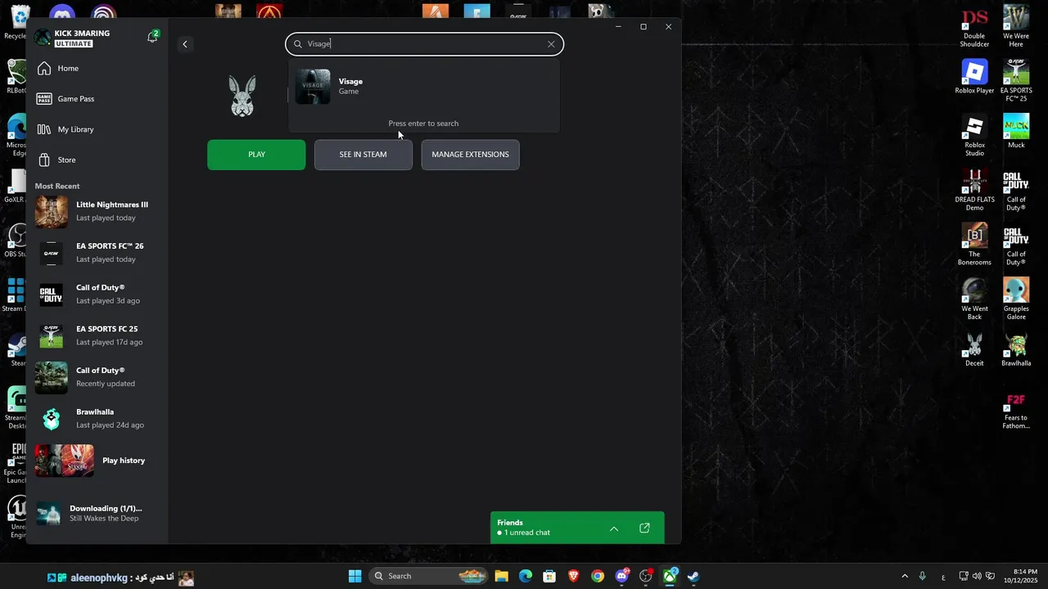Open Fears to Fathom desktop icon
This screenshot has width=1048, height=589.
tap(1016, 411)
